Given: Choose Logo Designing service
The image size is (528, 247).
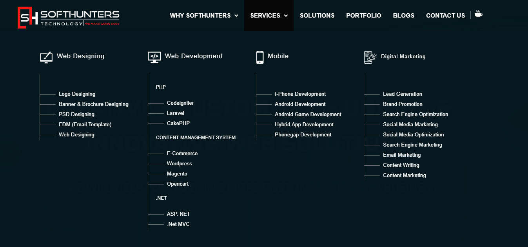Looking at the screenshot, I should [77, 94].
